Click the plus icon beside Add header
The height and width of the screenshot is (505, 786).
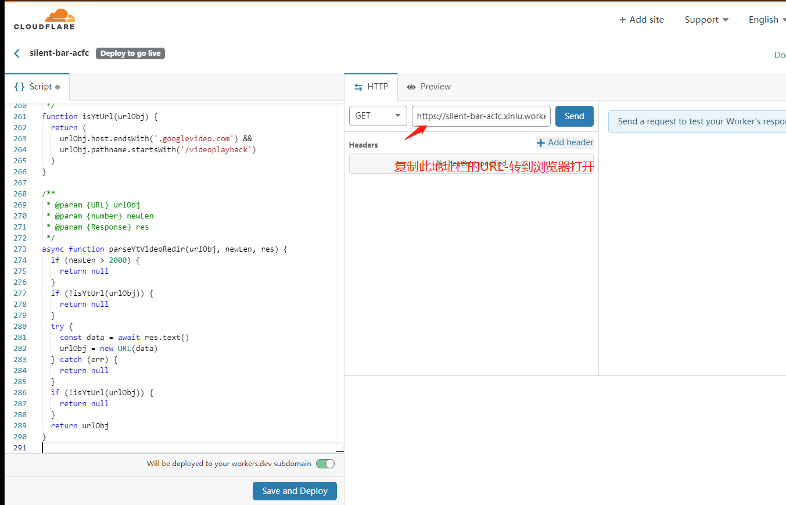(541, 142)
